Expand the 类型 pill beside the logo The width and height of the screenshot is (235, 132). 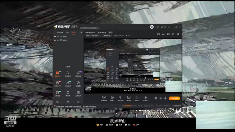(x=75, y=27)
